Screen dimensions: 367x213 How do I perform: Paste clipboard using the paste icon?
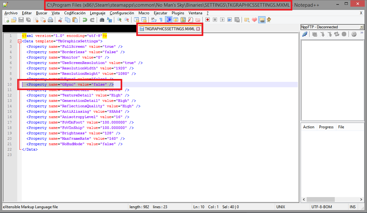point(75,20)
